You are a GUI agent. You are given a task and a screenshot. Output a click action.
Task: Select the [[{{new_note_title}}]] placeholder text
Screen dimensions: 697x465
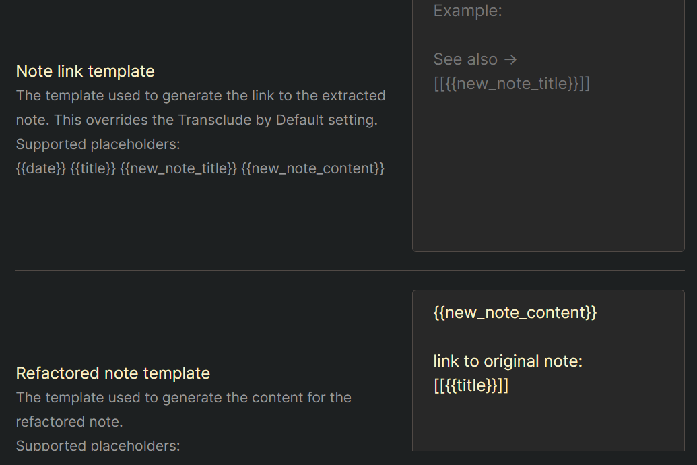click(511, 84)
